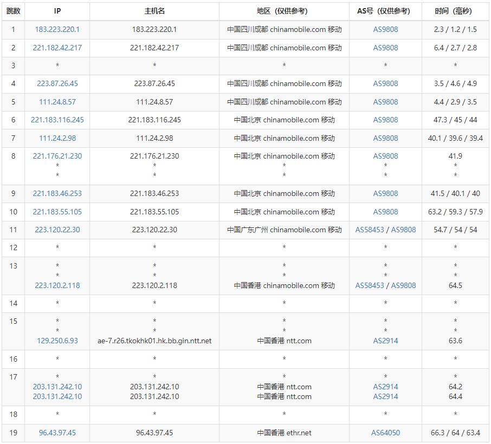Select time value 54.7 / 54 / 54

[455, 230]
